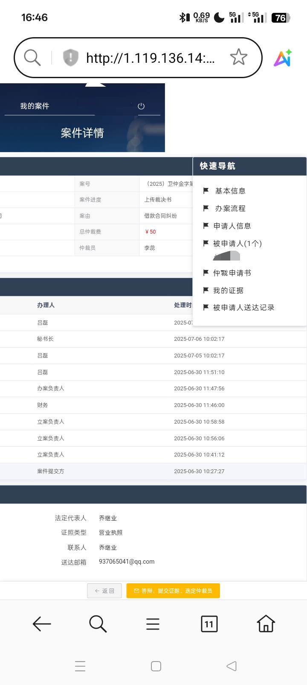Click the 案件详情 banner title

(x=82, y=133)
